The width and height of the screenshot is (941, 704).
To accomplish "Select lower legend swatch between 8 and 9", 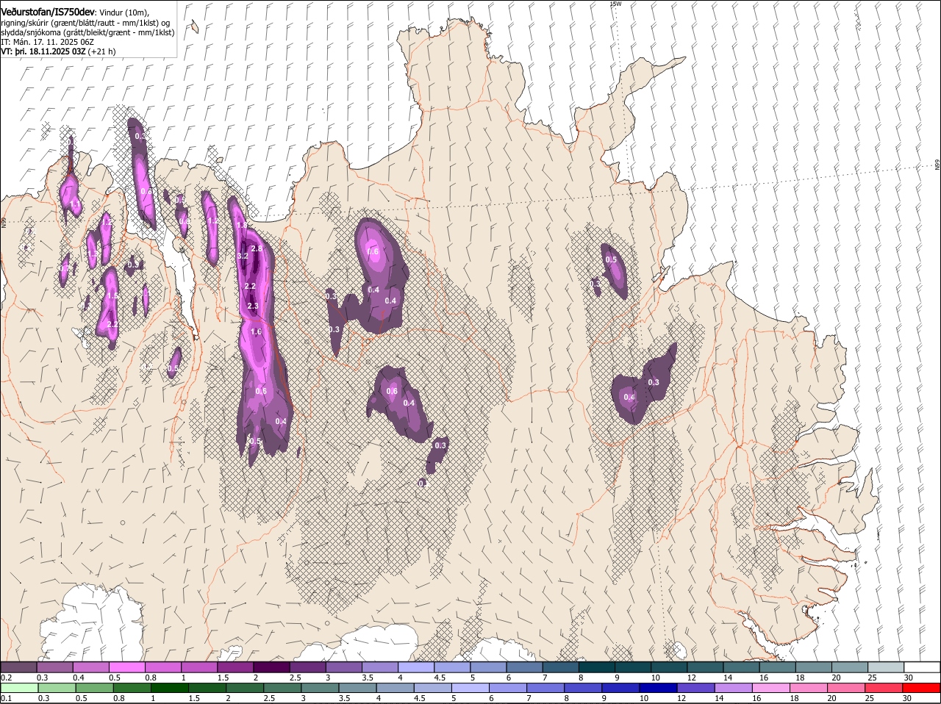I will coord(583,688).
